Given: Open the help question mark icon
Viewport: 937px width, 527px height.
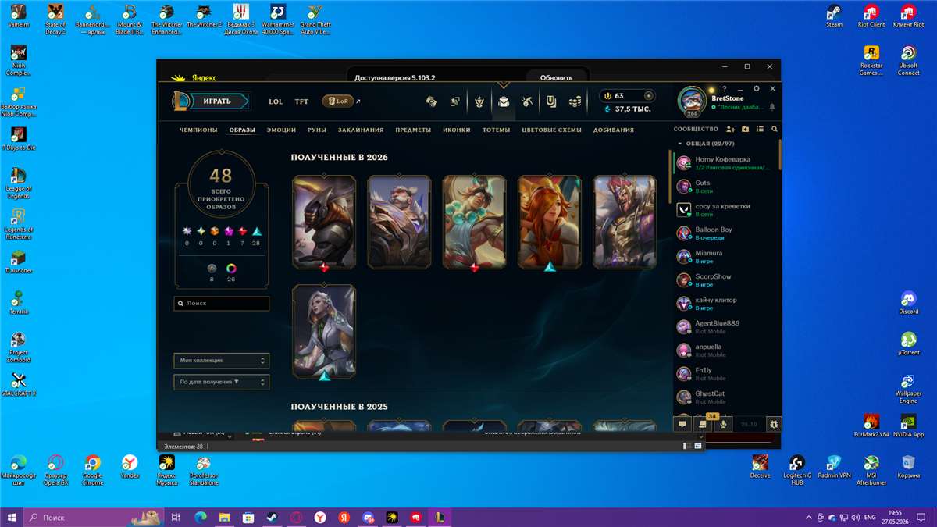Looking at the screenshot, I should coord(724,89).
